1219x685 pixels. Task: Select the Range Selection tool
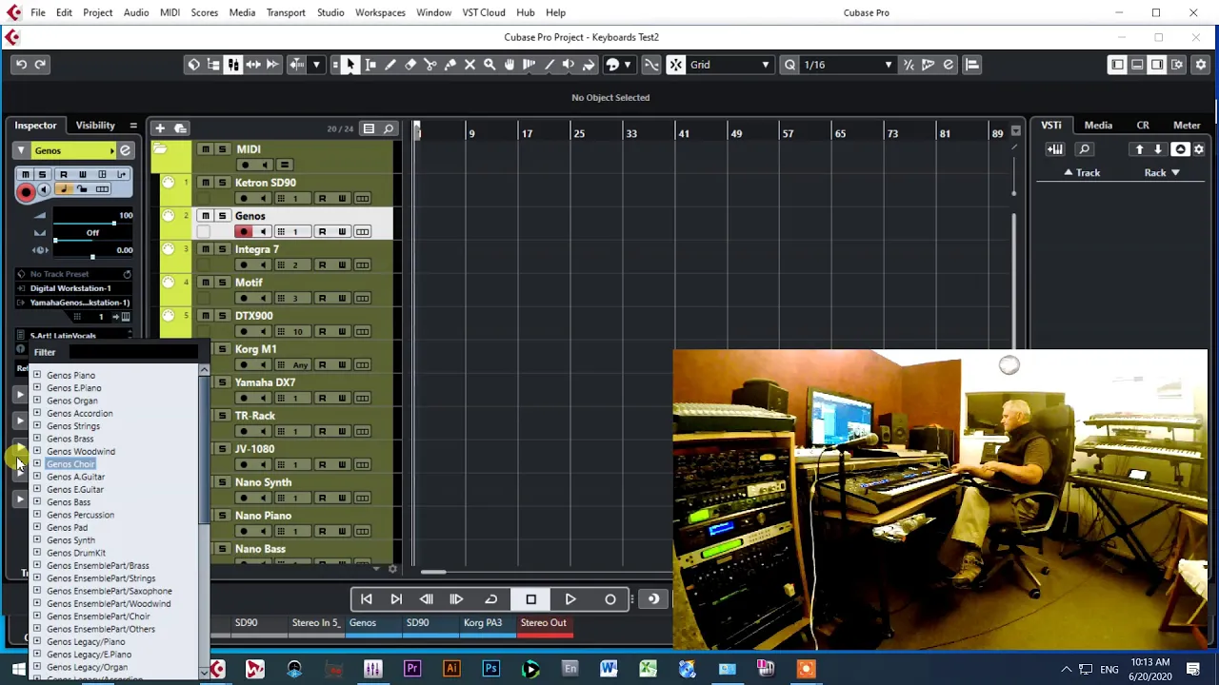click(x=370, y=65)
